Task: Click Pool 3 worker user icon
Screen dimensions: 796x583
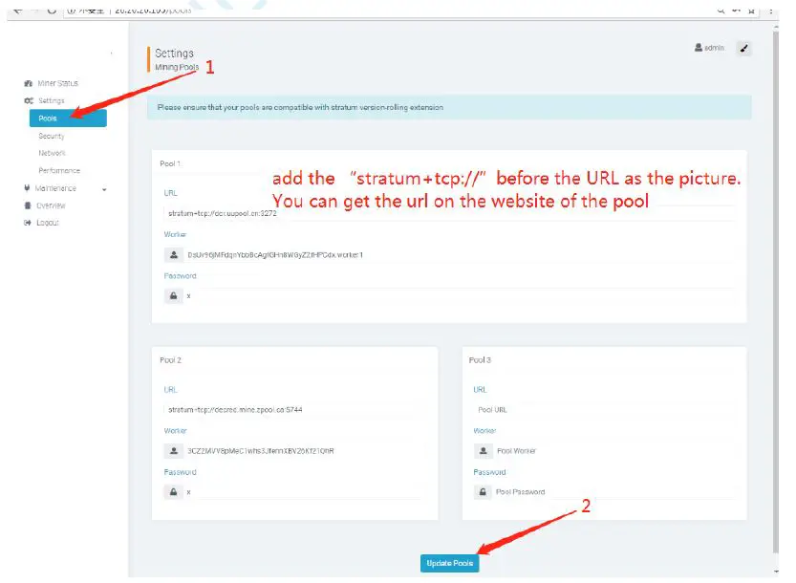Action: point(484,451)
